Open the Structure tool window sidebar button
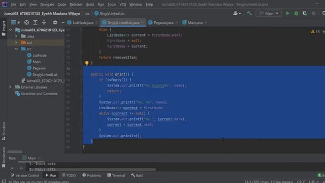The image size is (325, 183). (x=4, y=131)
